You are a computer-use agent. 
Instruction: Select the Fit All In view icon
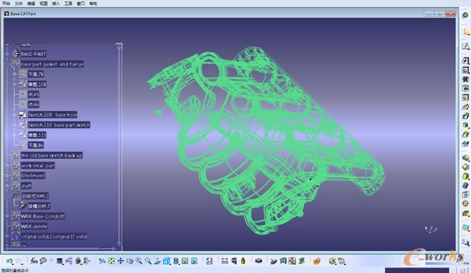pyautogui.click(x=111, y=261)
